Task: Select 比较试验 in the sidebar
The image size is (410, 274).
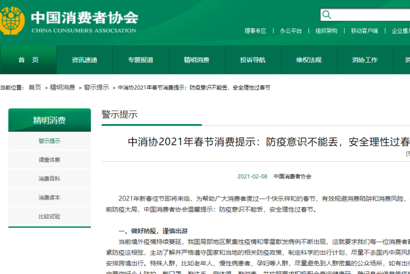Action: (x=49, y=217)
